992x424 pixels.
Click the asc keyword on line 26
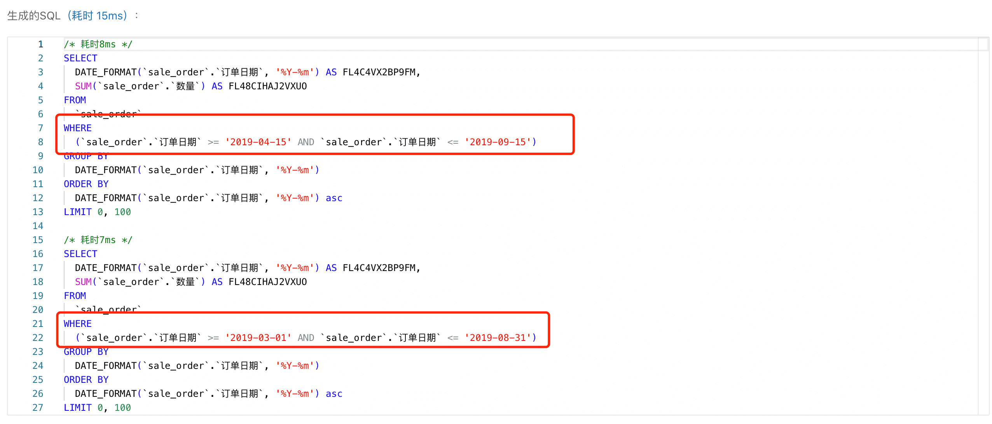click(334, 394)
